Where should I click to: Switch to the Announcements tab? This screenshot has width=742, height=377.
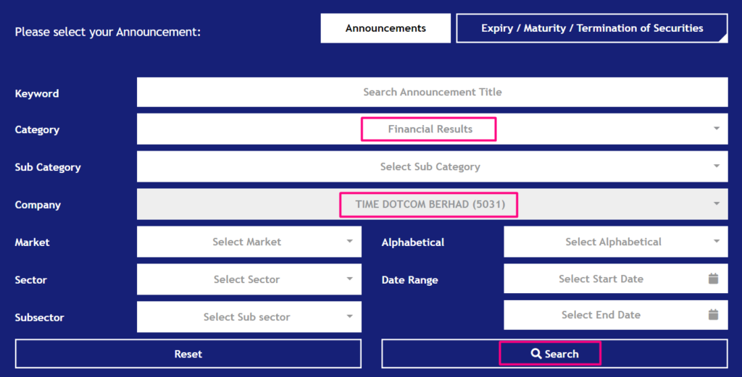click(385, 28)
